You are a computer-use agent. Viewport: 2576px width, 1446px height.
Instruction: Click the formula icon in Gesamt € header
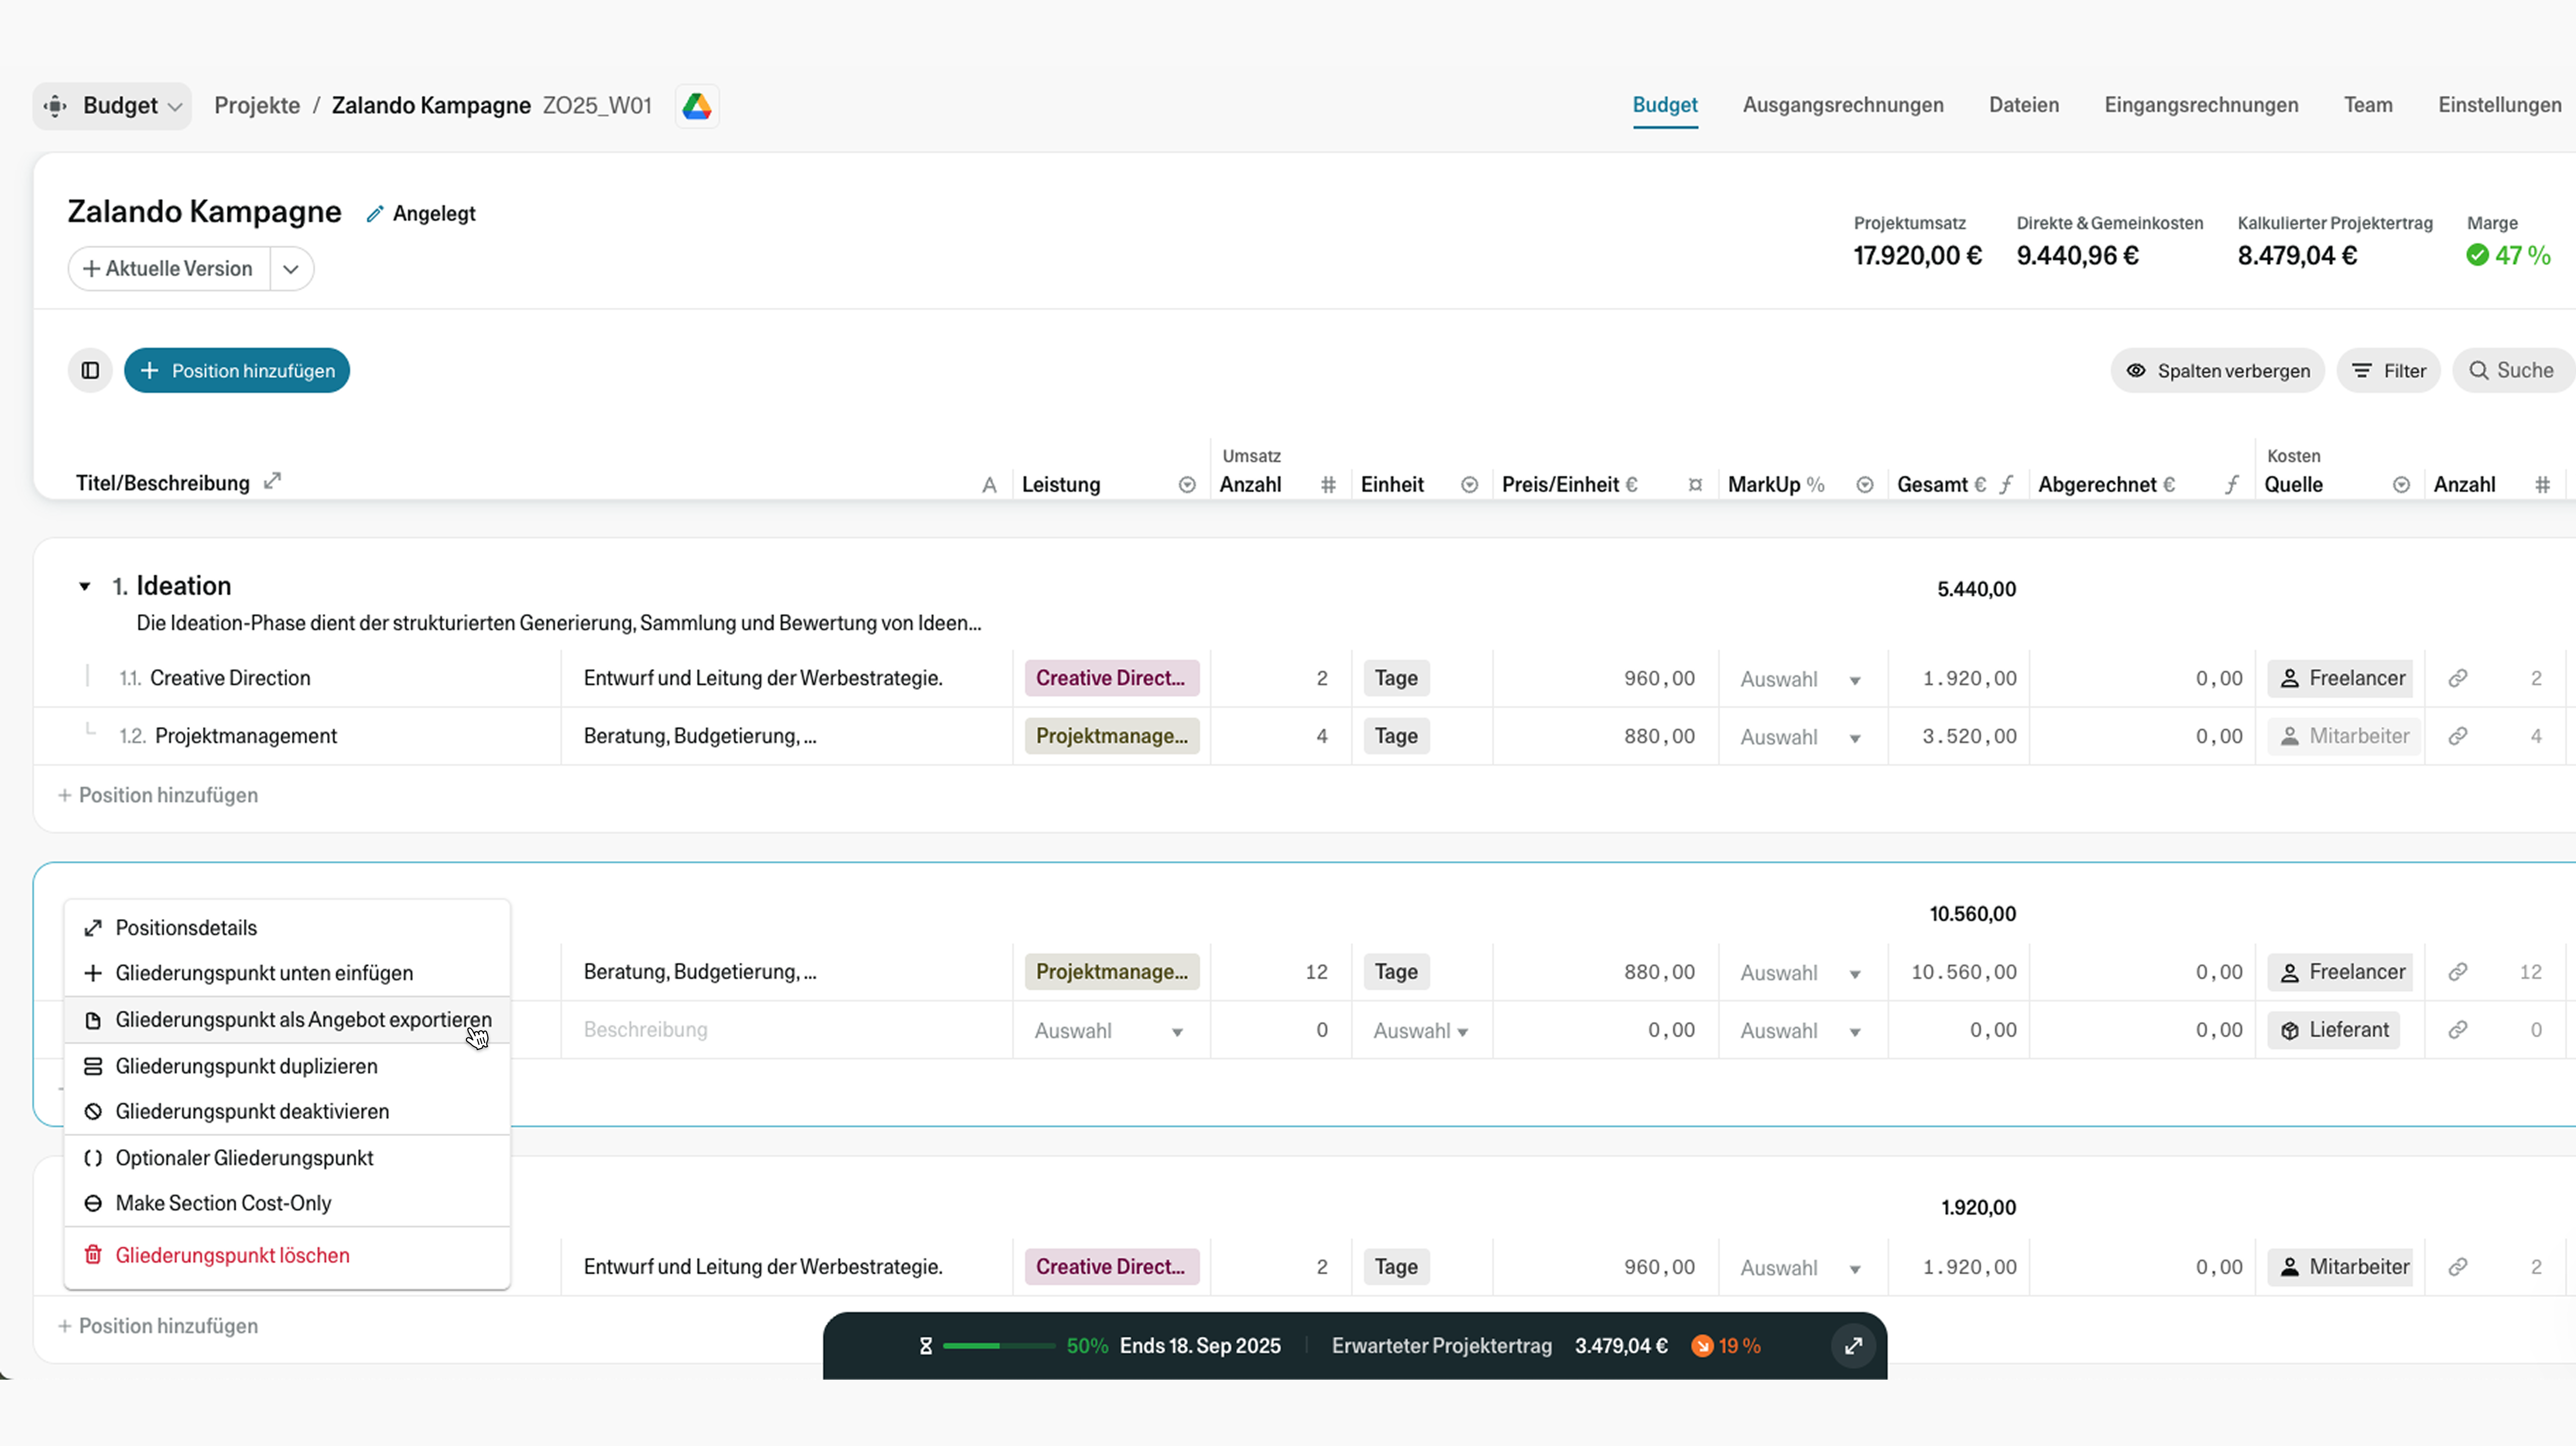point(2006,485)
